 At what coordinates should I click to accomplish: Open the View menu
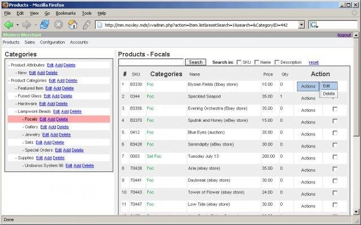click(x=34, y=14)
